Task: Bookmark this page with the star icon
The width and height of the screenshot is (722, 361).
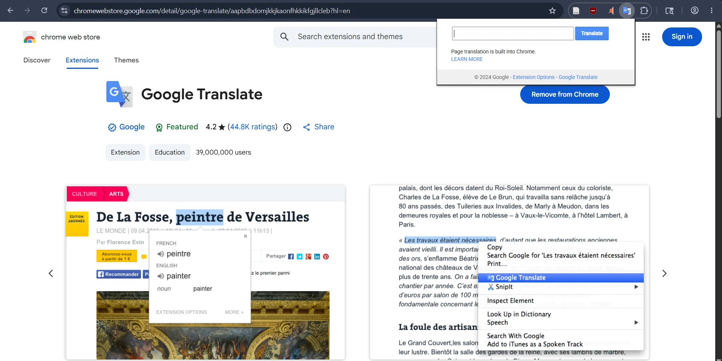Action: pyautogui.click(x=552, y=11)
